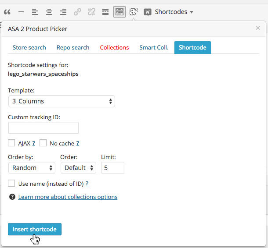This screenshot has width=268, height=248.
Task: Open the ASA 2 product picker icon
Action: tap(134, 12)
